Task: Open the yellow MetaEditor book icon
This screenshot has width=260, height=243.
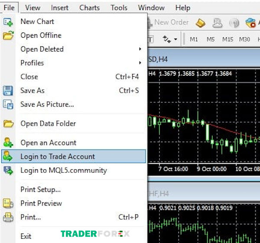Action: click(x=200, y=23)
